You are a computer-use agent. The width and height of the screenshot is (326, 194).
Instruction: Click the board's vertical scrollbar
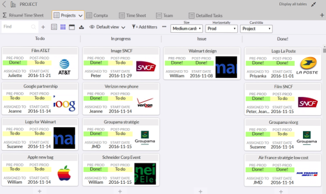[324, 50]
